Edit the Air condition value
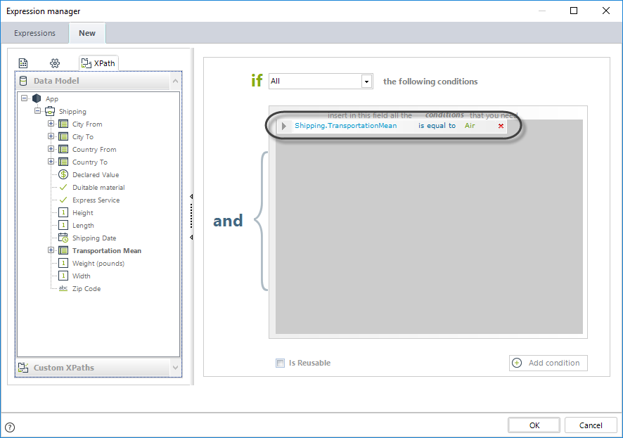This screenshot has width=623, height=438. [470, 125]
